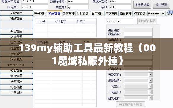Screen dimensions: 173x108
Task: Click the 账号库 input field
Action: point(35,7)
